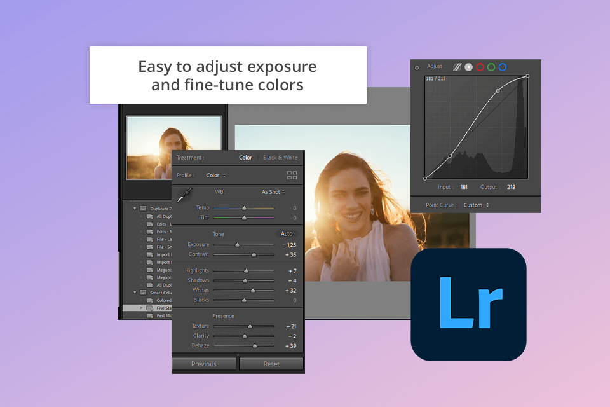Screen dimensions: 610x407
Task: Click the Lightroom Lr app logo
Action: pos(469,304)
